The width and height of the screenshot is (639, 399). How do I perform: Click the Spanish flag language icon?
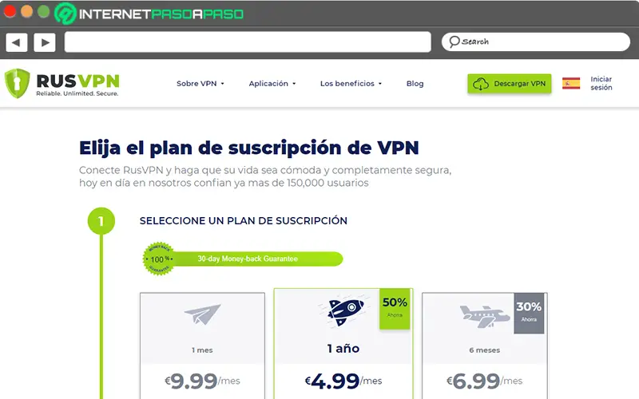click(x=571, y=84)
